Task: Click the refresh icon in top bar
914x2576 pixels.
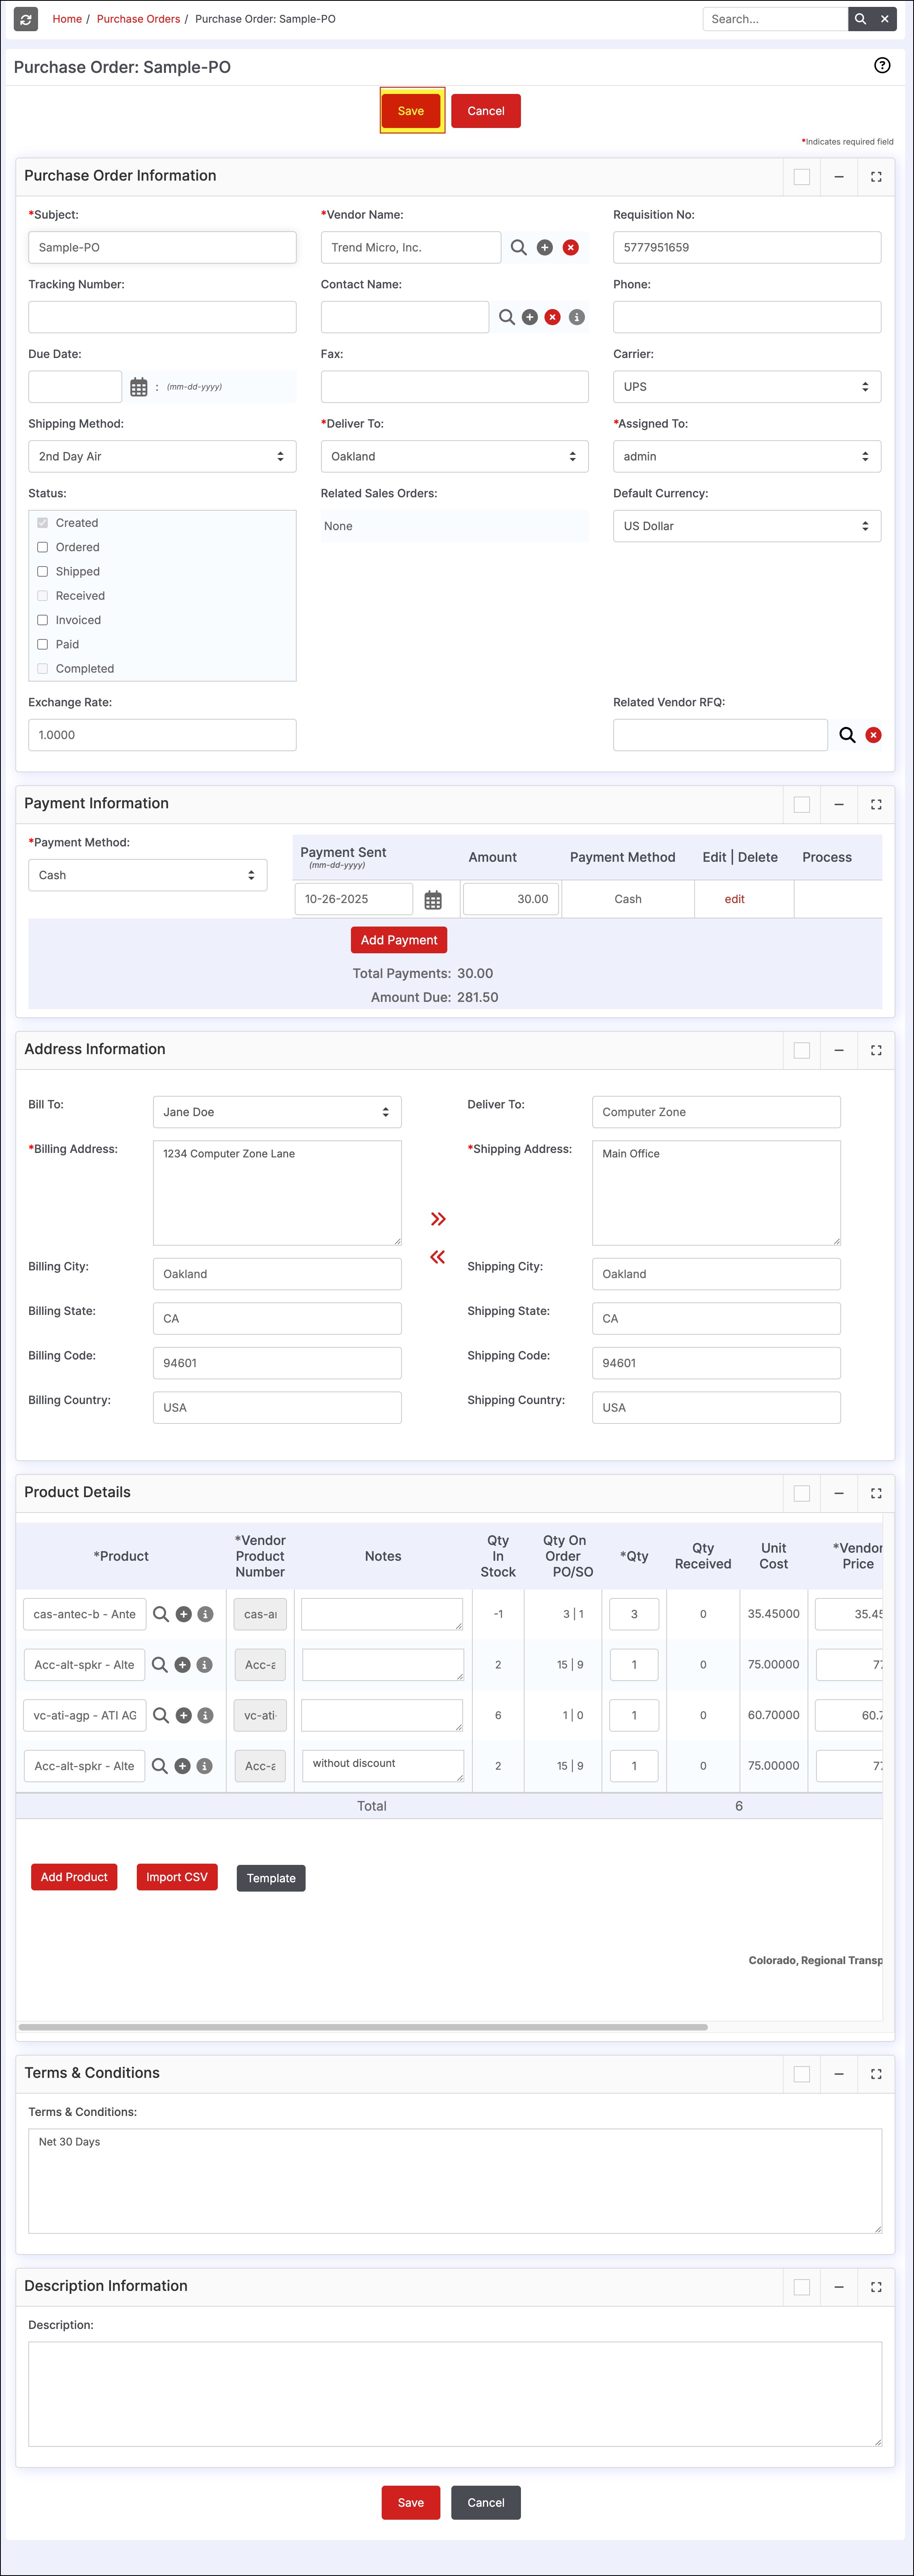Action: [x=26, y=19]
